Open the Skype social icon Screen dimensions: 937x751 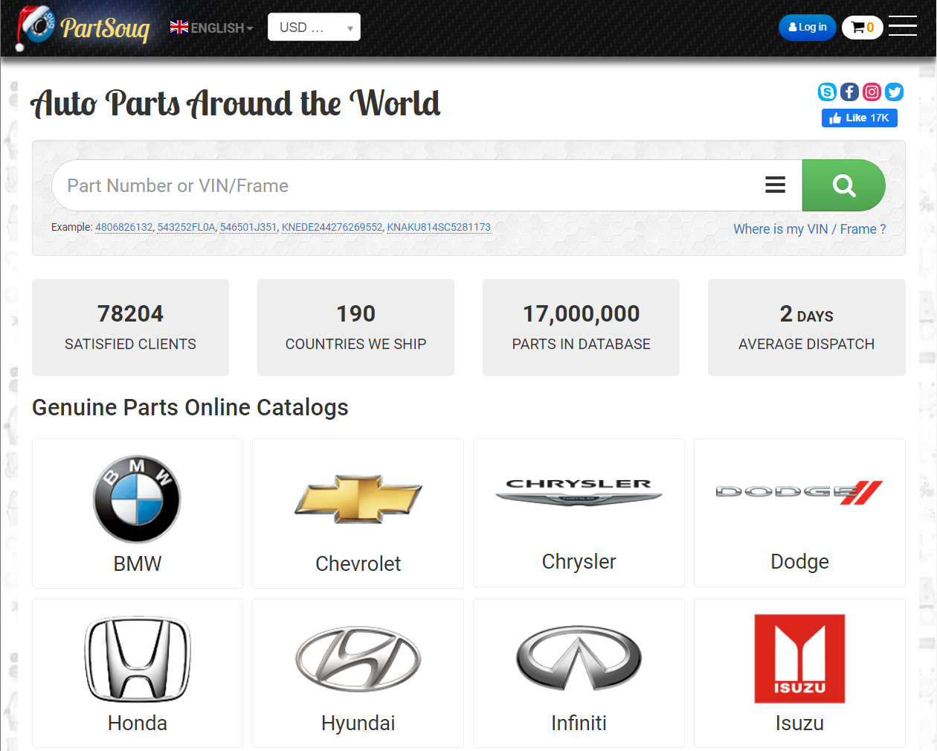(x=827, y=92)
